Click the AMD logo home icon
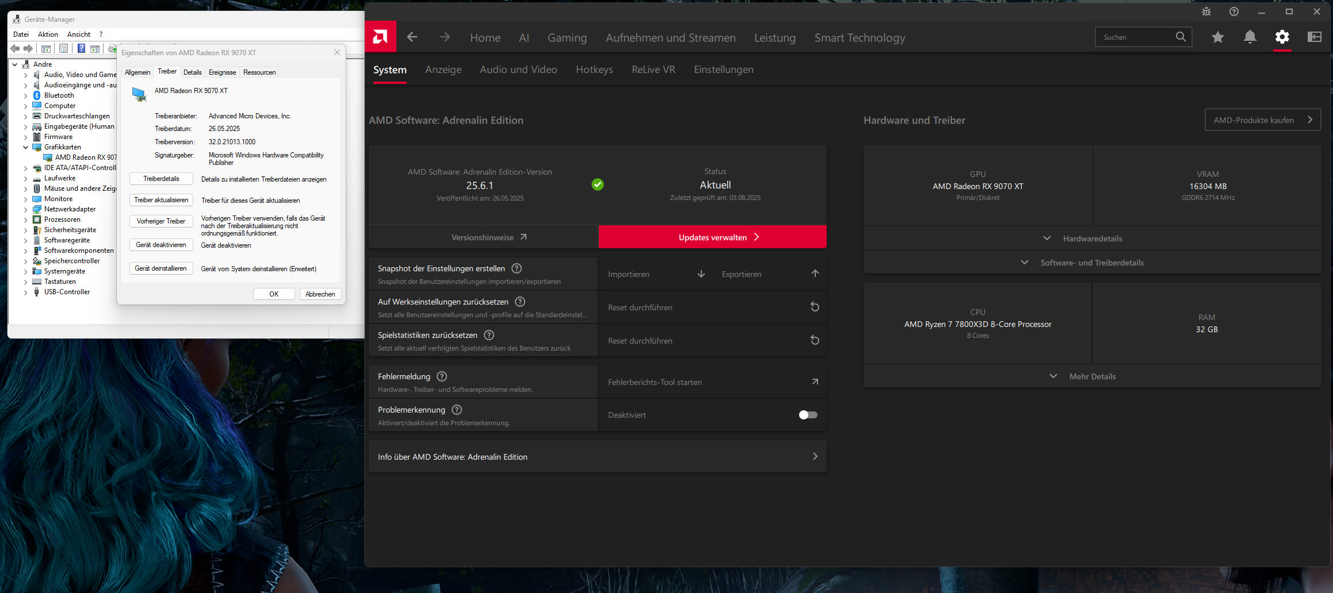Viewport: 1333px width, 593px height. click(380, 37)
